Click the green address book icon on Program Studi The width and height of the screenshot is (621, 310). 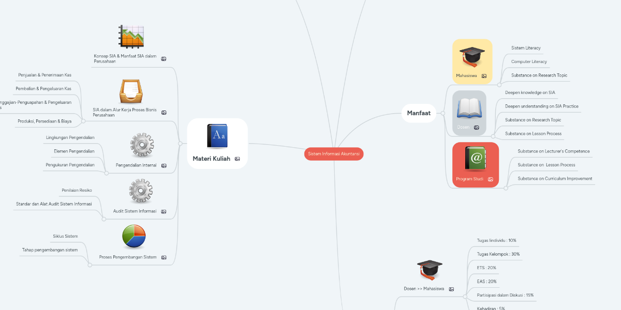point(475,159)
